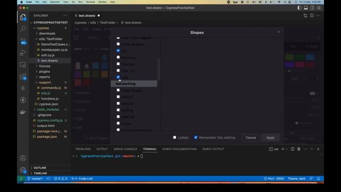The width and height of the screenshot is (341, 192).
Task: Click Port : 5500 in status bar
Action: 274,179
